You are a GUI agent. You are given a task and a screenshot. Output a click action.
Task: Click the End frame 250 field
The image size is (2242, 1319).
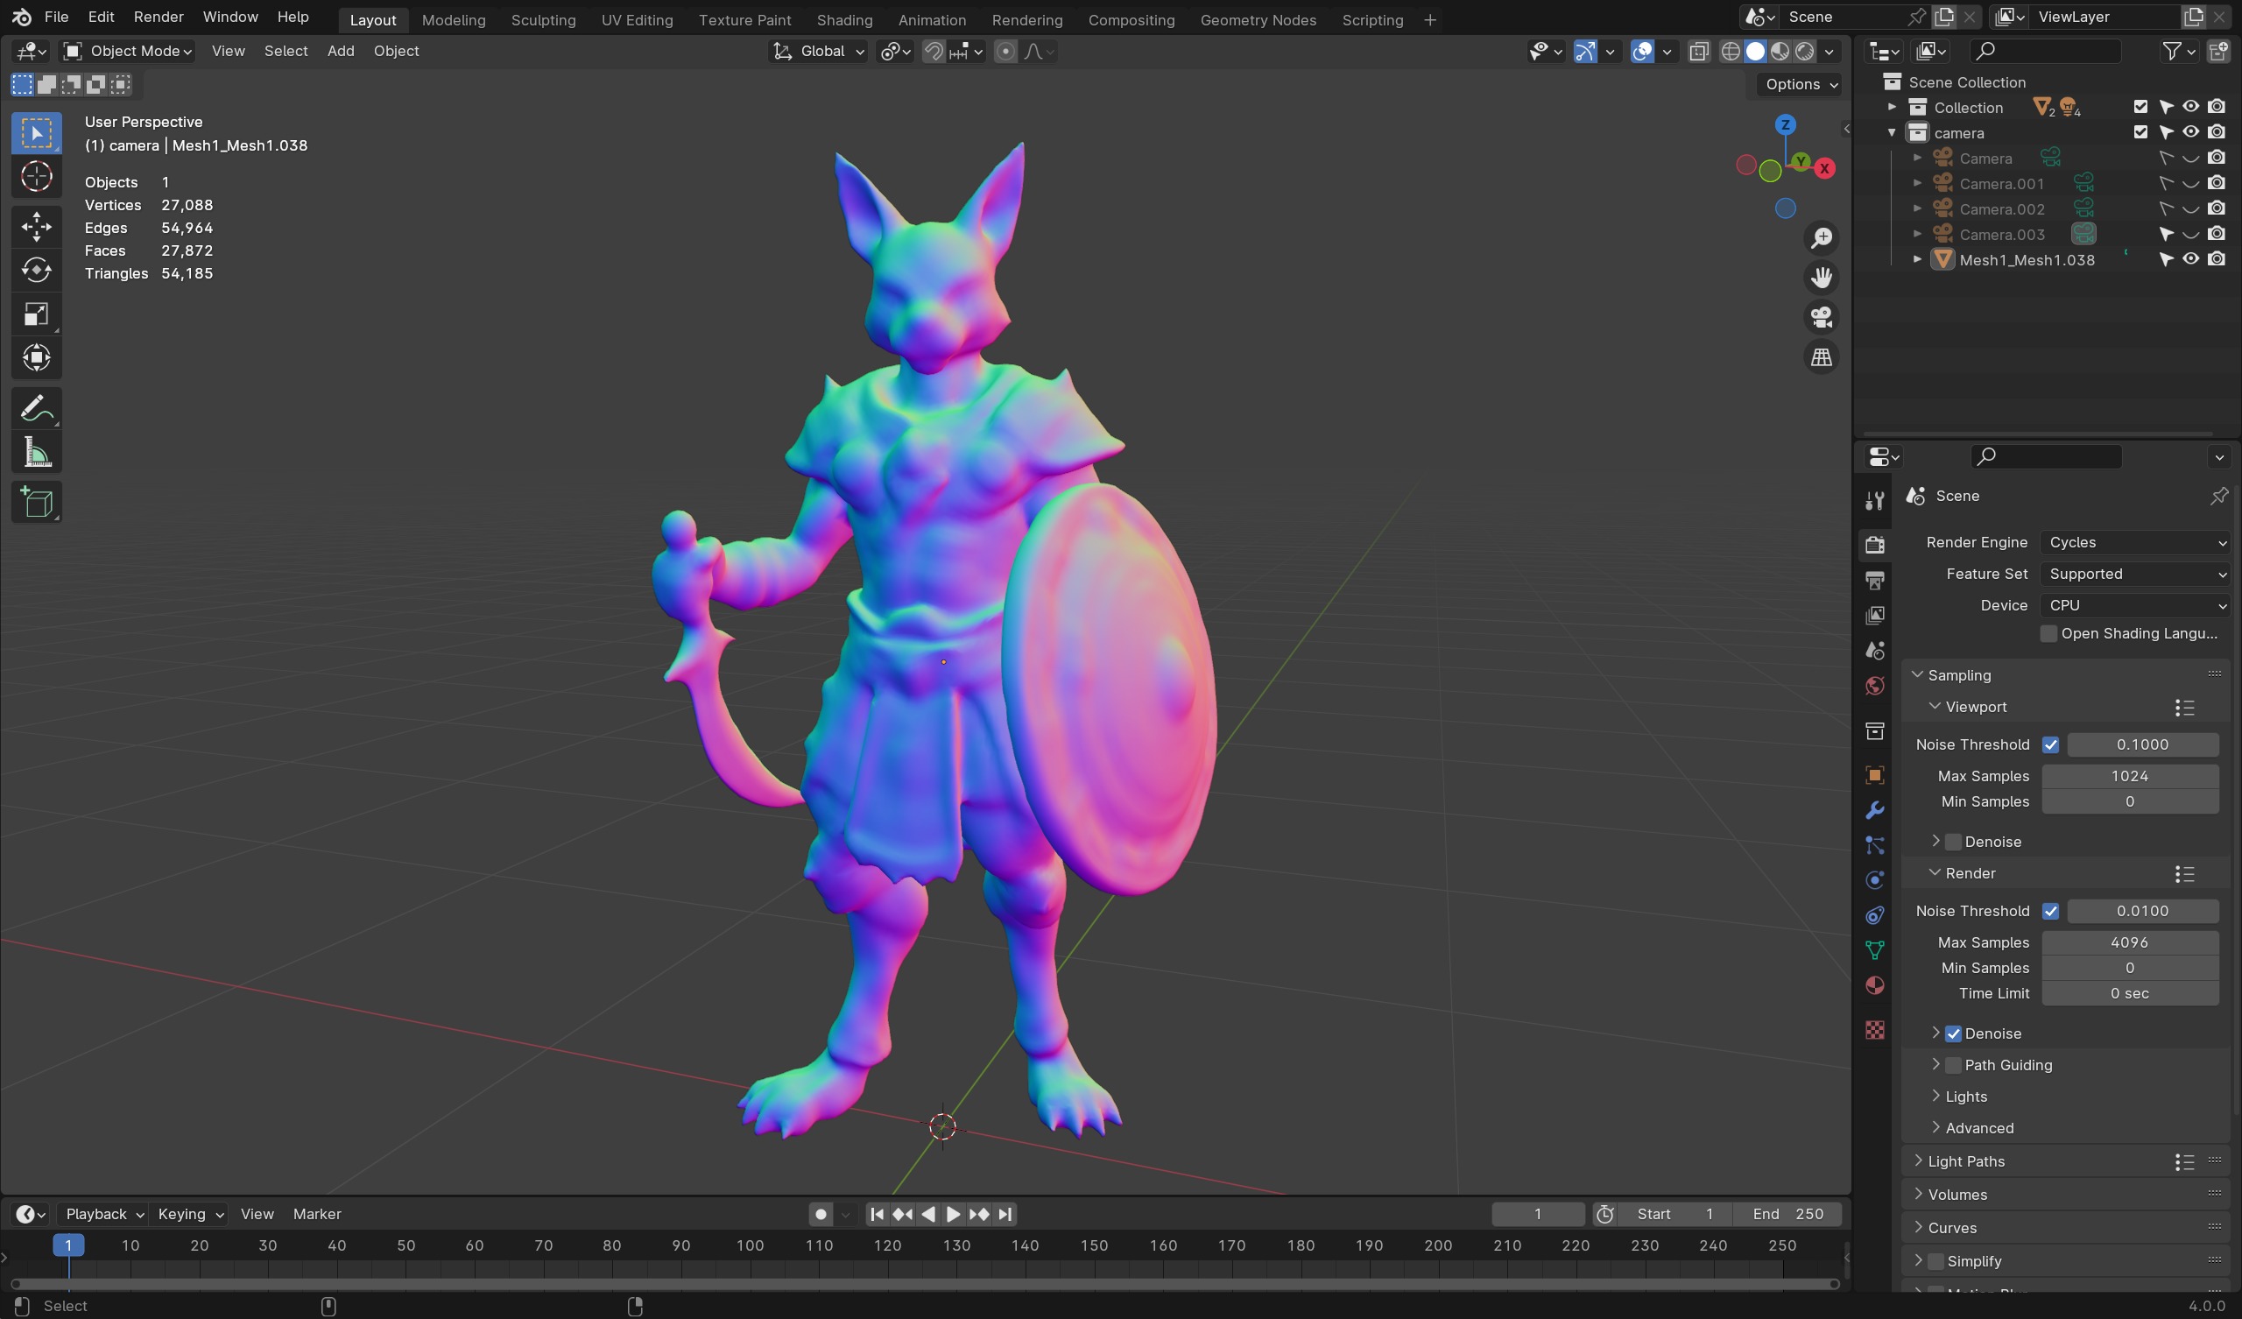click(1787, 1215)
